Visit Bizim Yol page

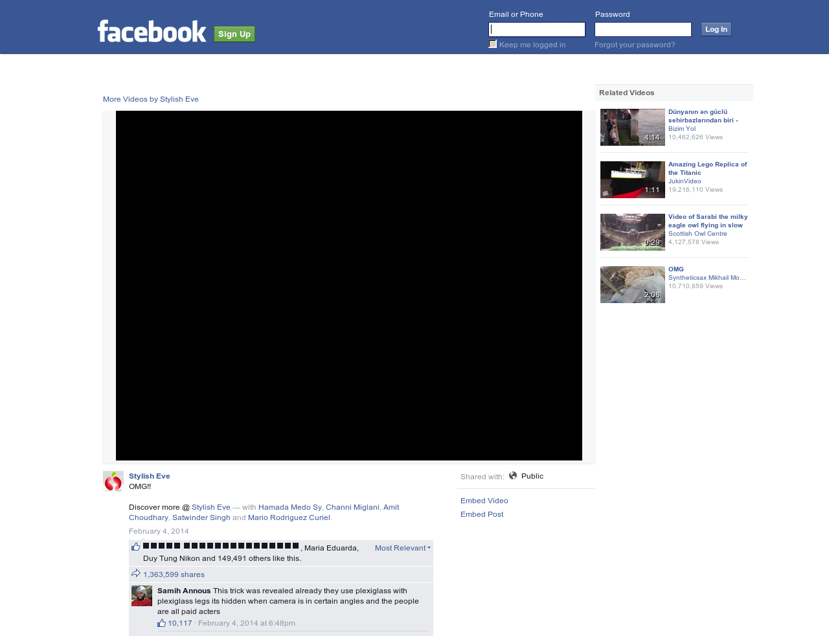tap(682, 129)
